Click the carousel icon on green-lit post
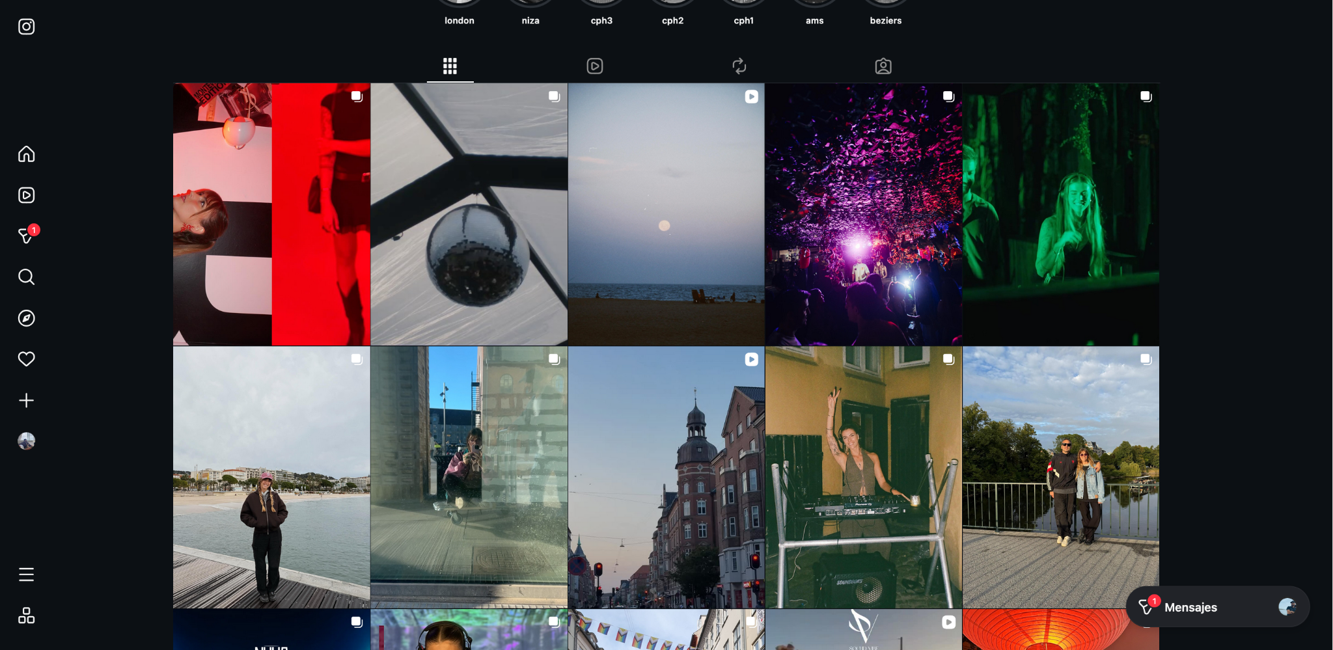 click(x=1146, y=96)
